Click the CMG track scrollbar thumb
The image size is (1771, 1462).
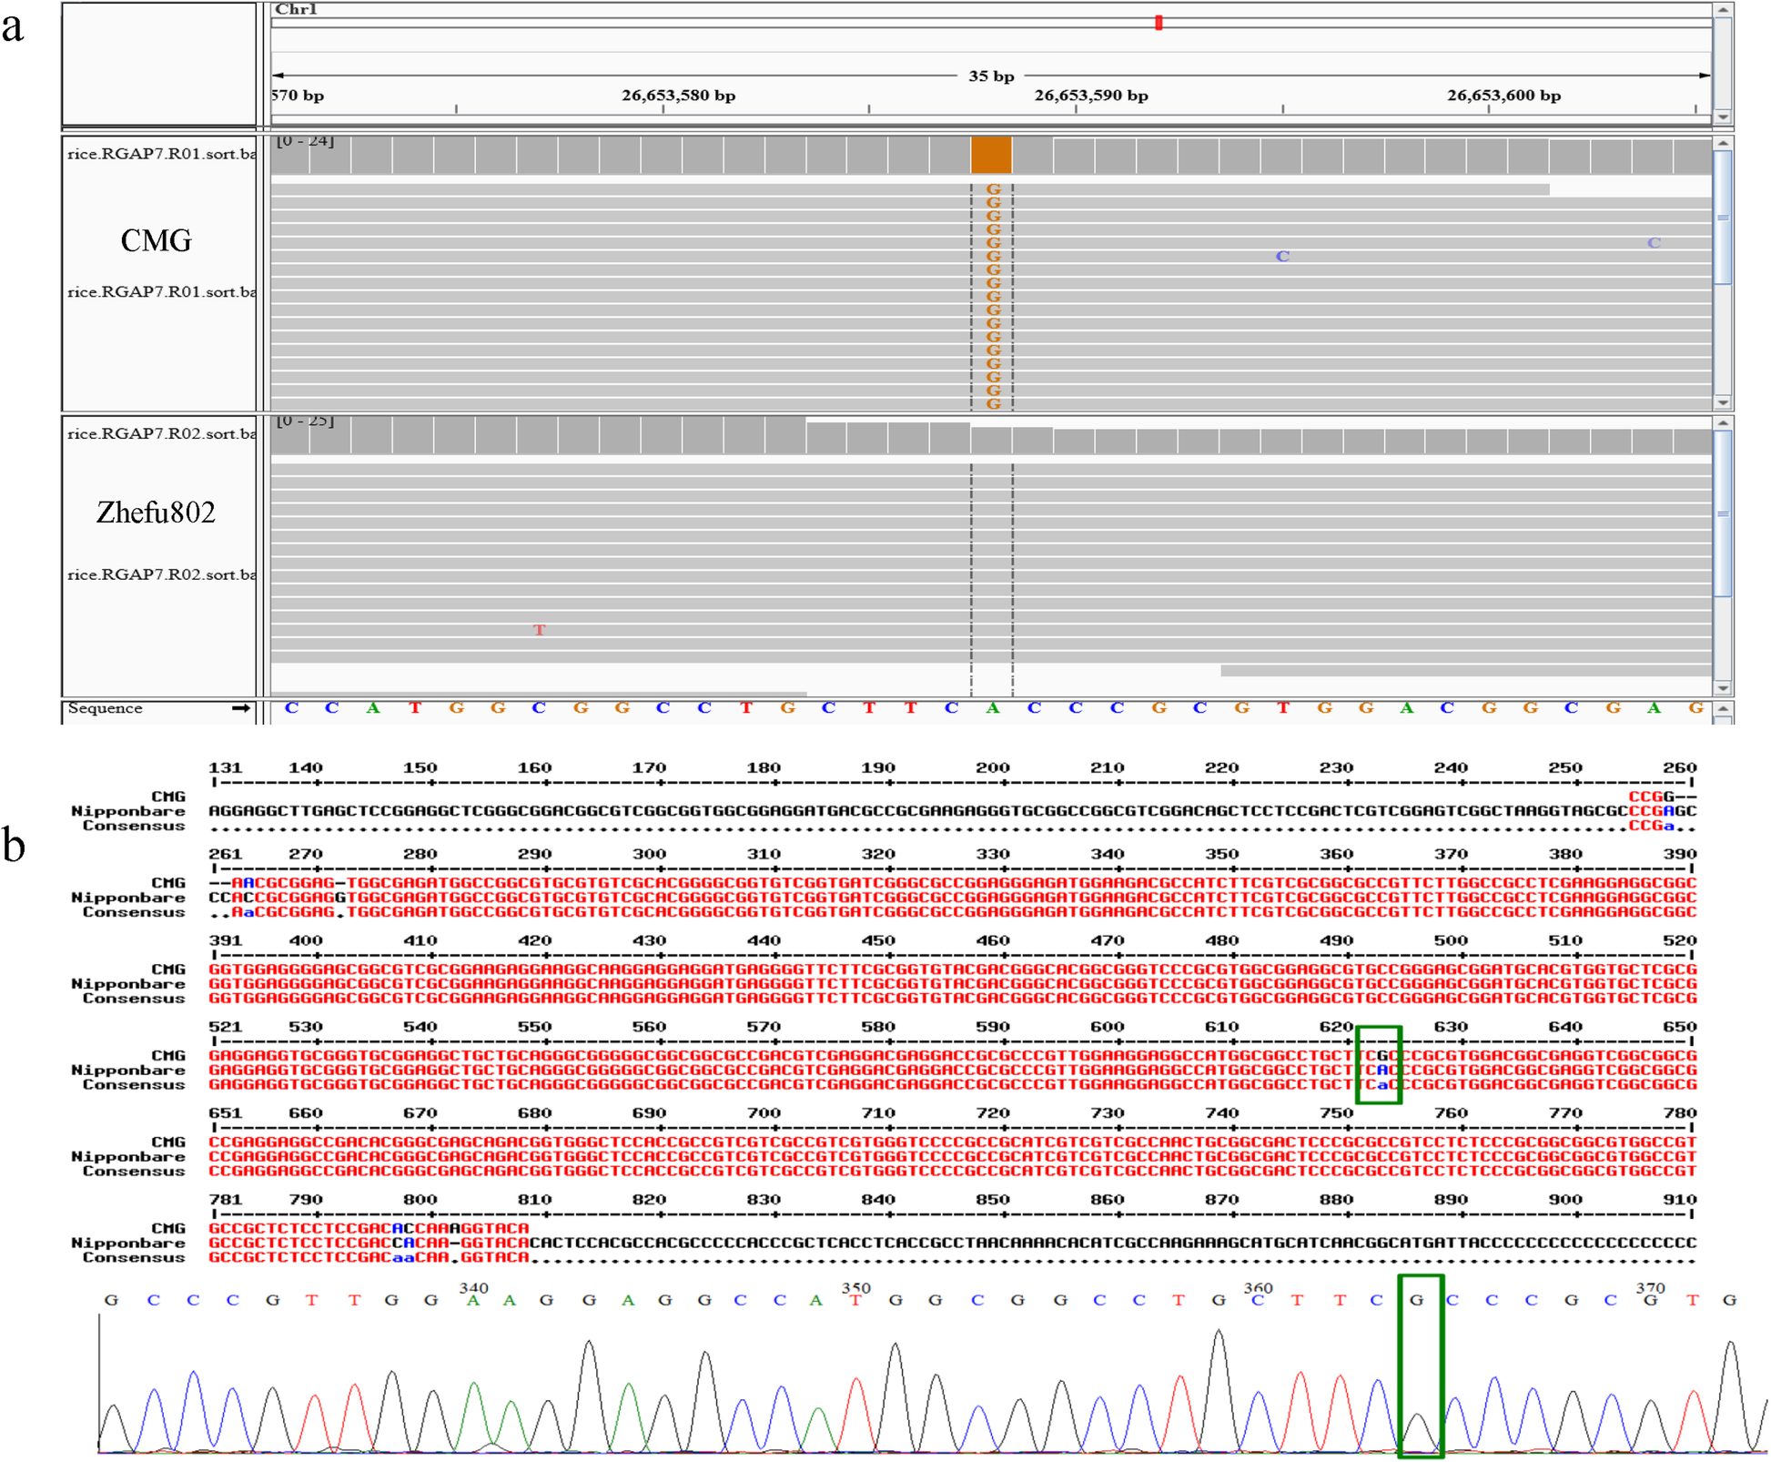(x=1722, y=218)
